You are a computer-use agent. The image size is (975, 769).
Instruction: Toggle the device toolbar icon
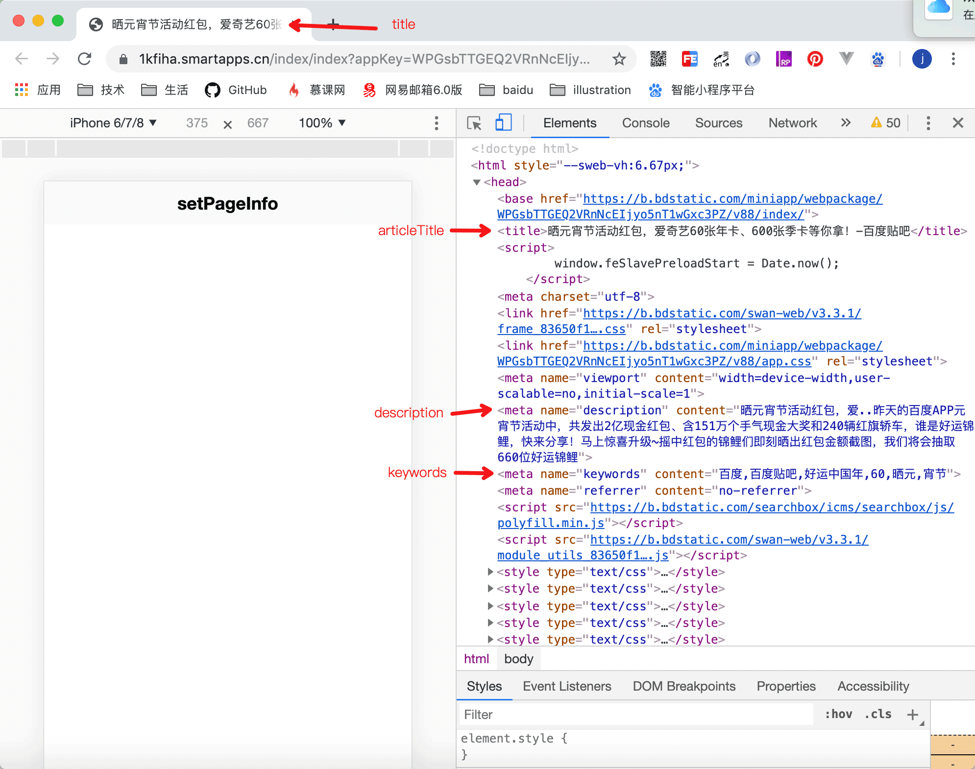[x=503, y=122]
